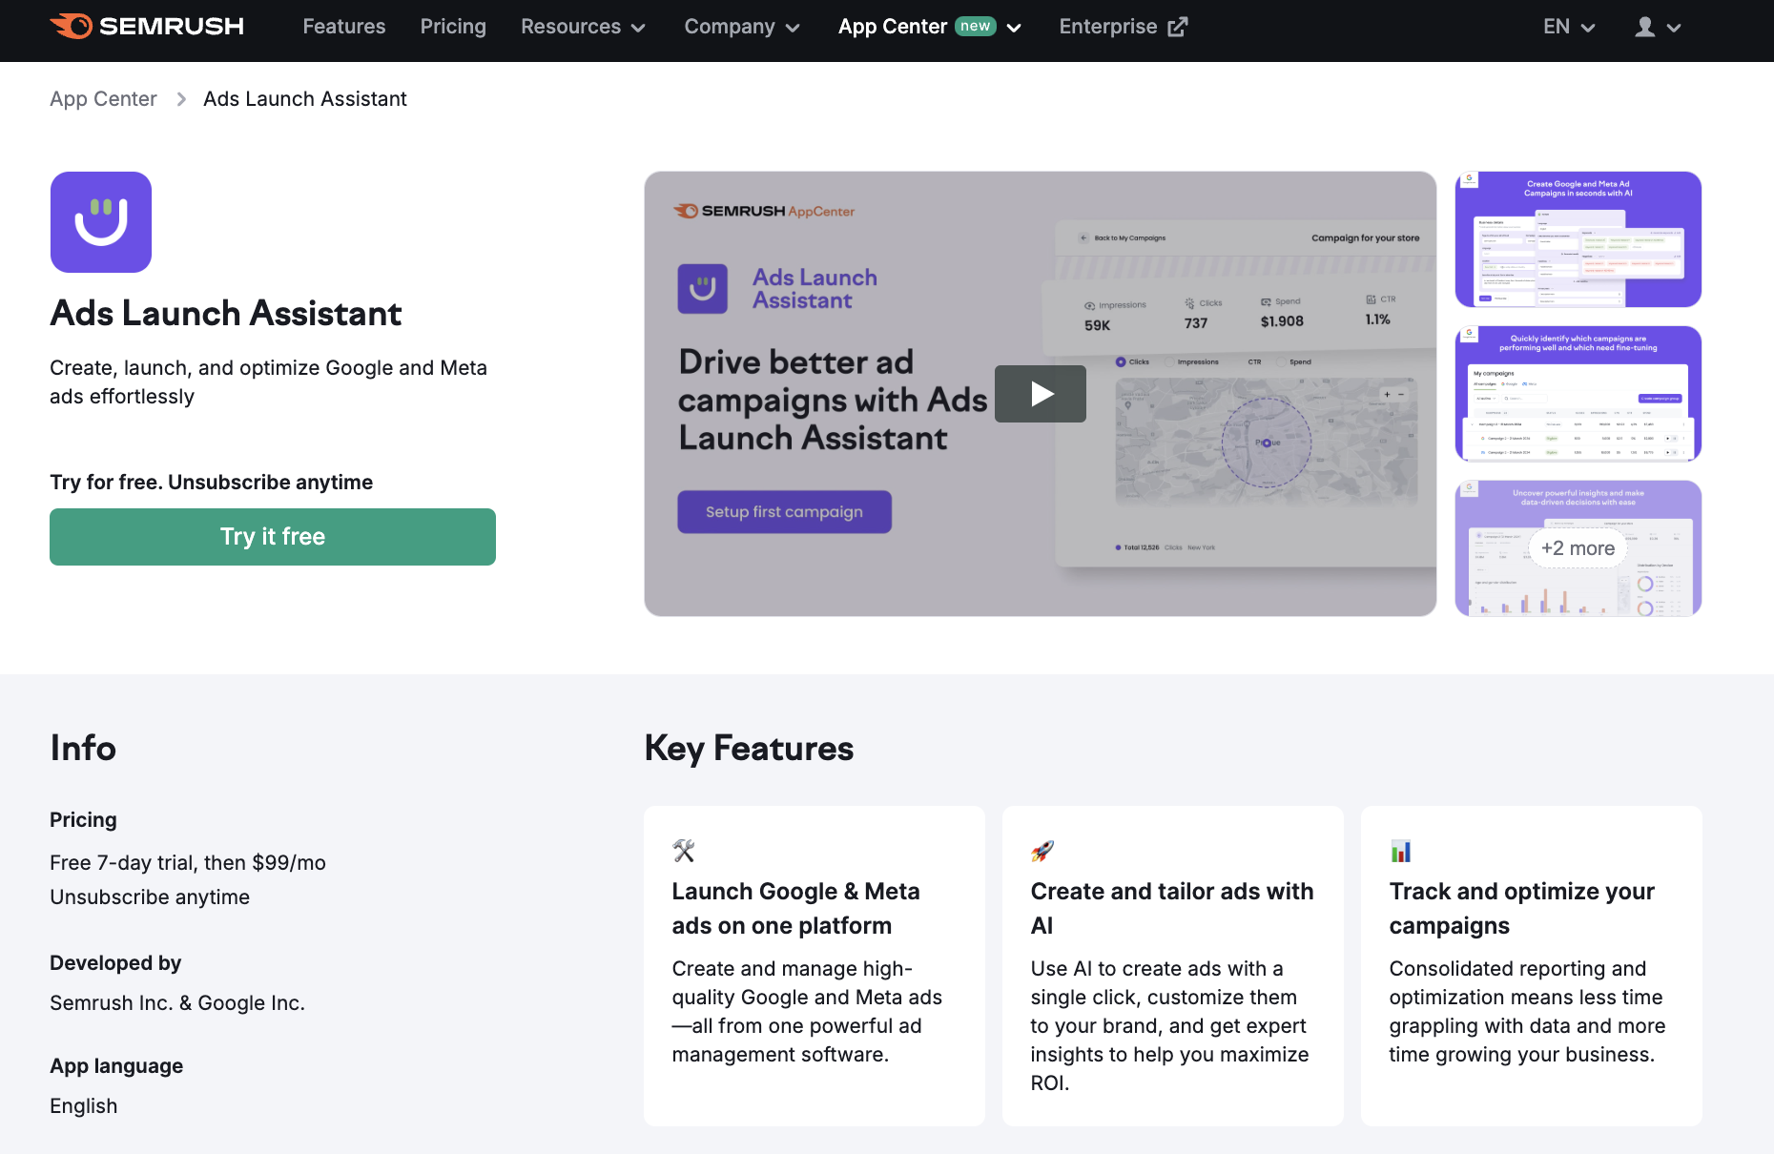Click the purple Ads Launch Assistant app icon
1774x1154 pixels.
click(101, 222)
